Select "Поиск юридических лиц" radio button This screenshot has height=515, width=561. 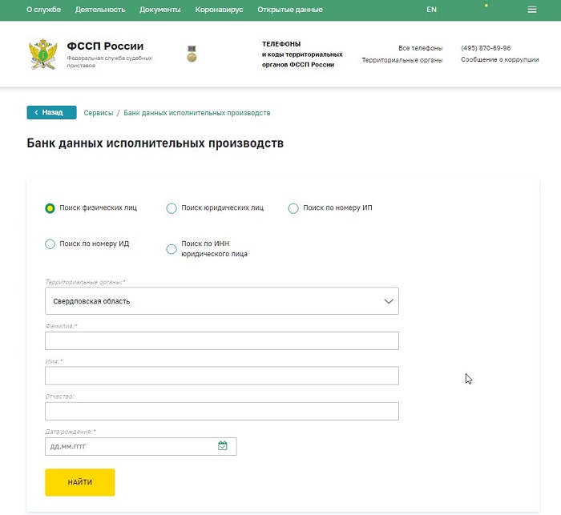172,208
